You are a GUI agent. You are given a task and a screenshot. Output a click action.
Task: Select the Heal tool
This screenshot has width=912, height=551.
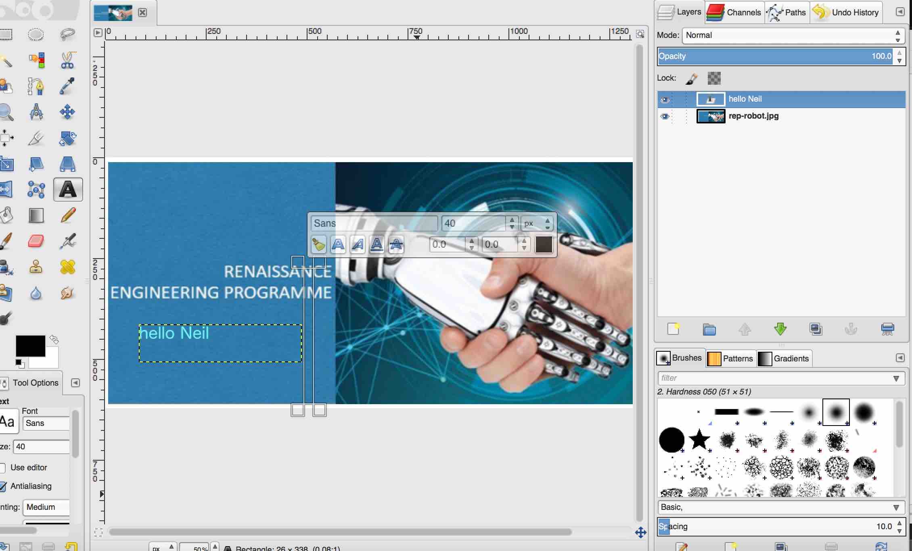pyautogui.click(x=67, y=267)
